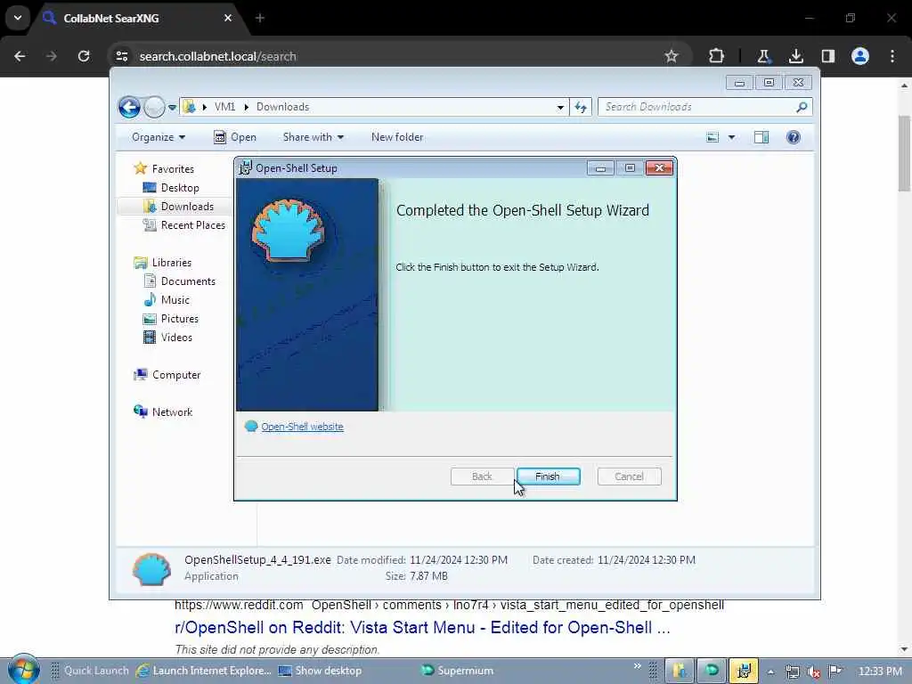The image size is (912, 684).
Task: Click the browser address bar URL
Action: click(x=217, y=56)
